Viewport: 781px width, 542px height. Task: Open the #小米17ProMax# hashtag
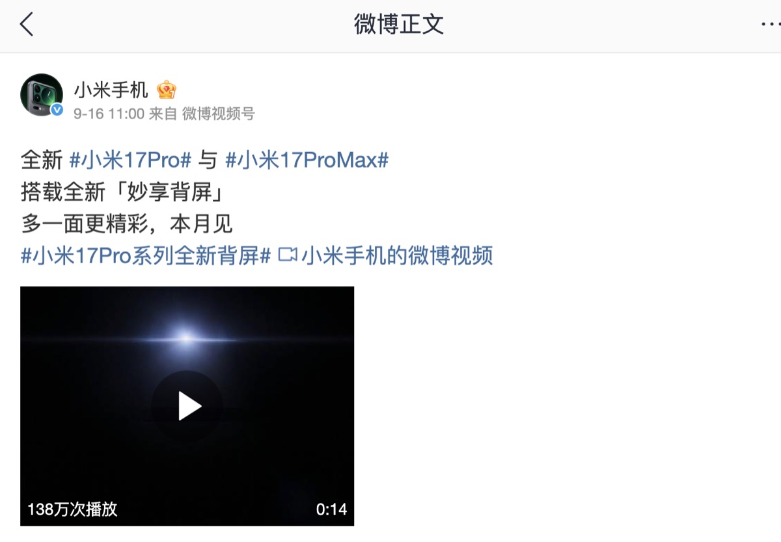coord(307,160)
